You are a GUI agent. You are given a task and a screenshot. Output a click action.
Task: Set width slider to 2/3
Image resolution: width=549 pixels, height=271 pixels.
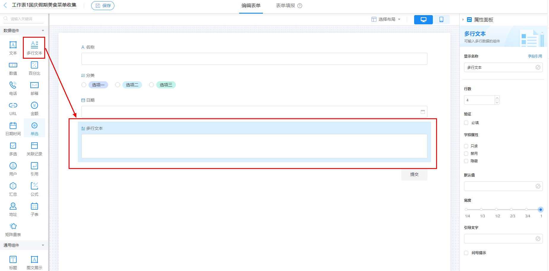point(511,210)
